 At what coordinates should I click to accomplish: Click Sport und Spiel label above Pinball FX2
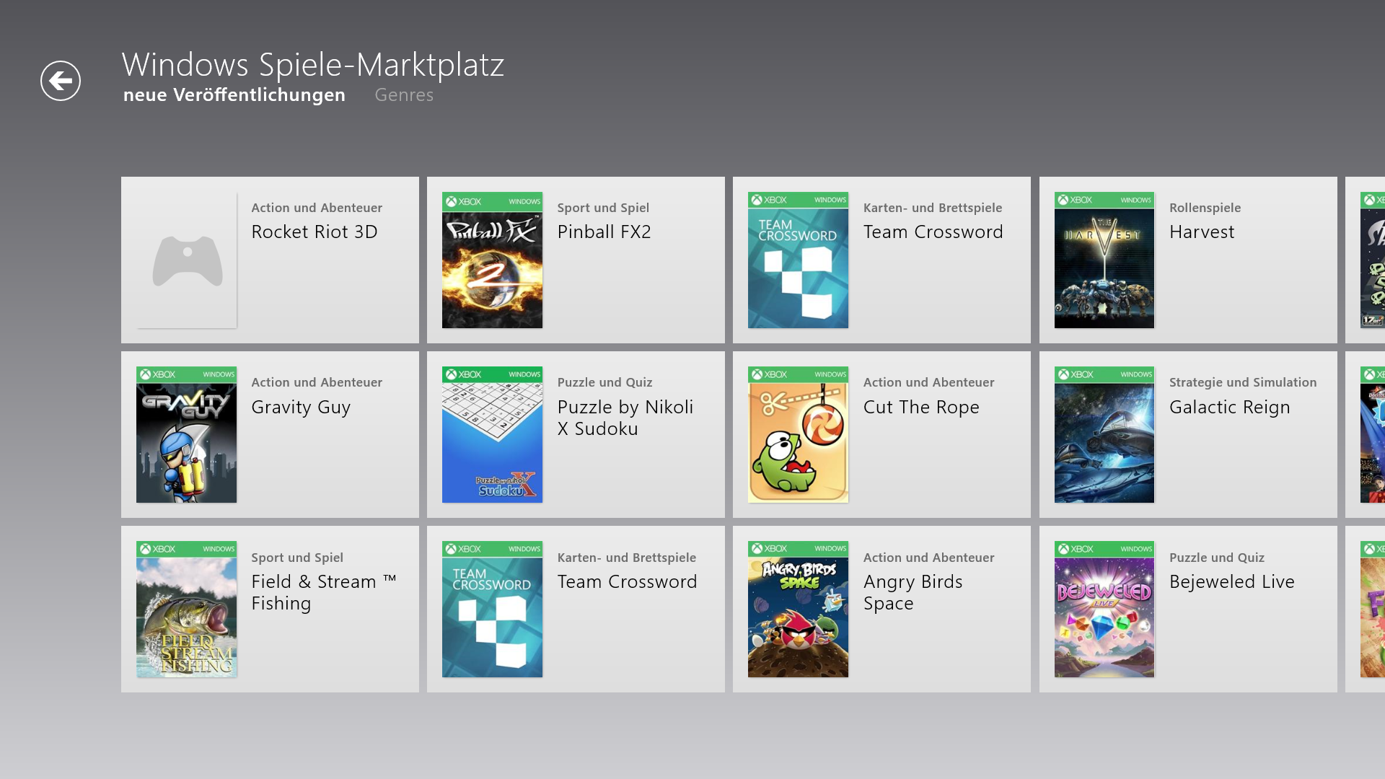(603, 208)
